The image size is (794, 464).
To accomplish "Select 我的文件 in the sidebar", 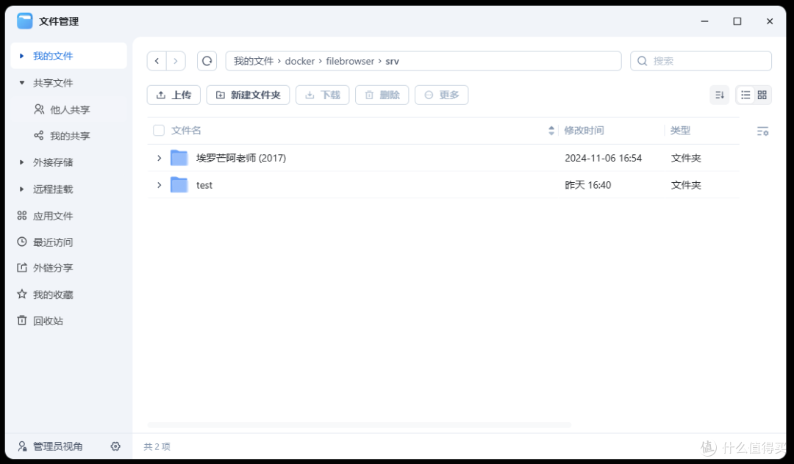I will (x=69, y=56).
